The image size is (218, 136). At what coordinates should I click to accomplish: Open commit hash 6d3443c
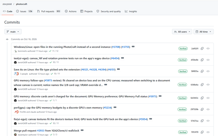(194, 98)
